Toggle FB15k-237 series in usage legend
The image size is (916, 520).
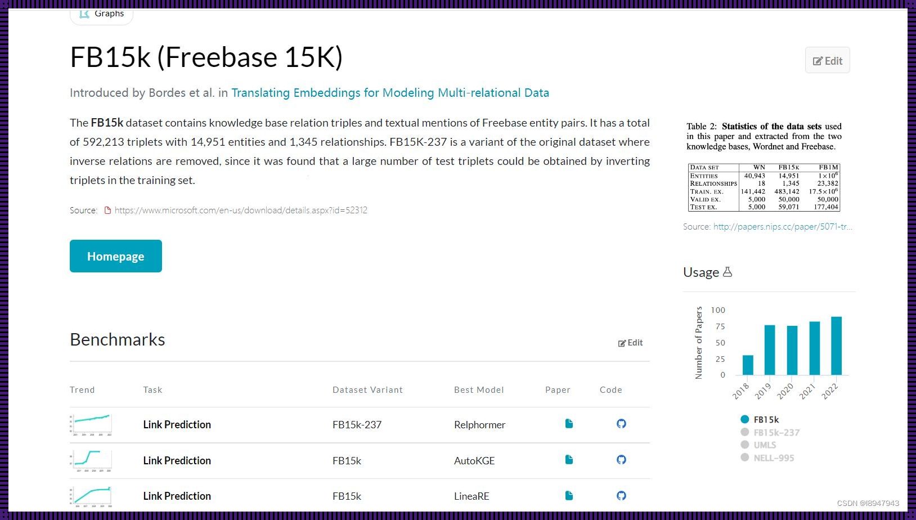[770, 432]
